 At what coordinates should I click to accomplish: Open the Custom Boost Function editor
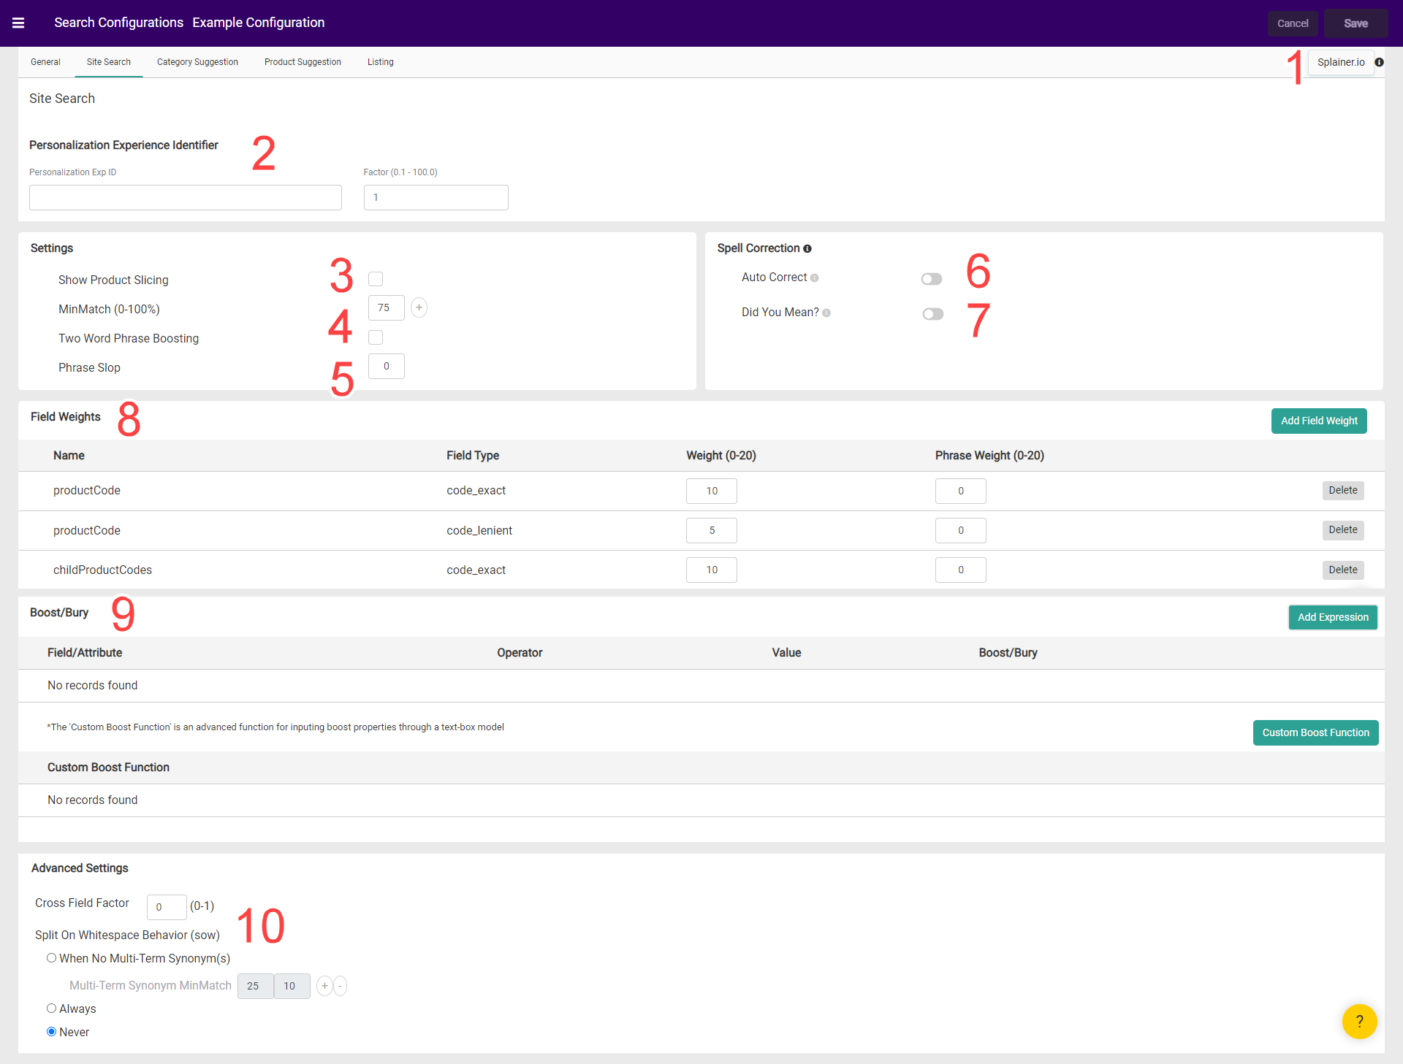pos(1315,732)
